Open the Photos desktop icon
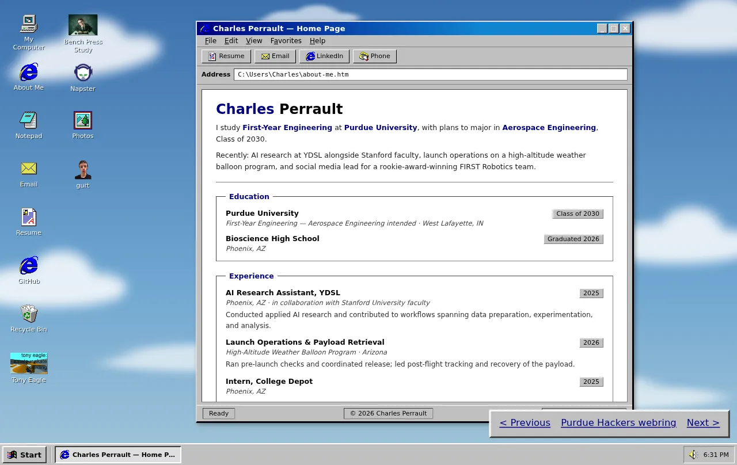 (83, 125)
